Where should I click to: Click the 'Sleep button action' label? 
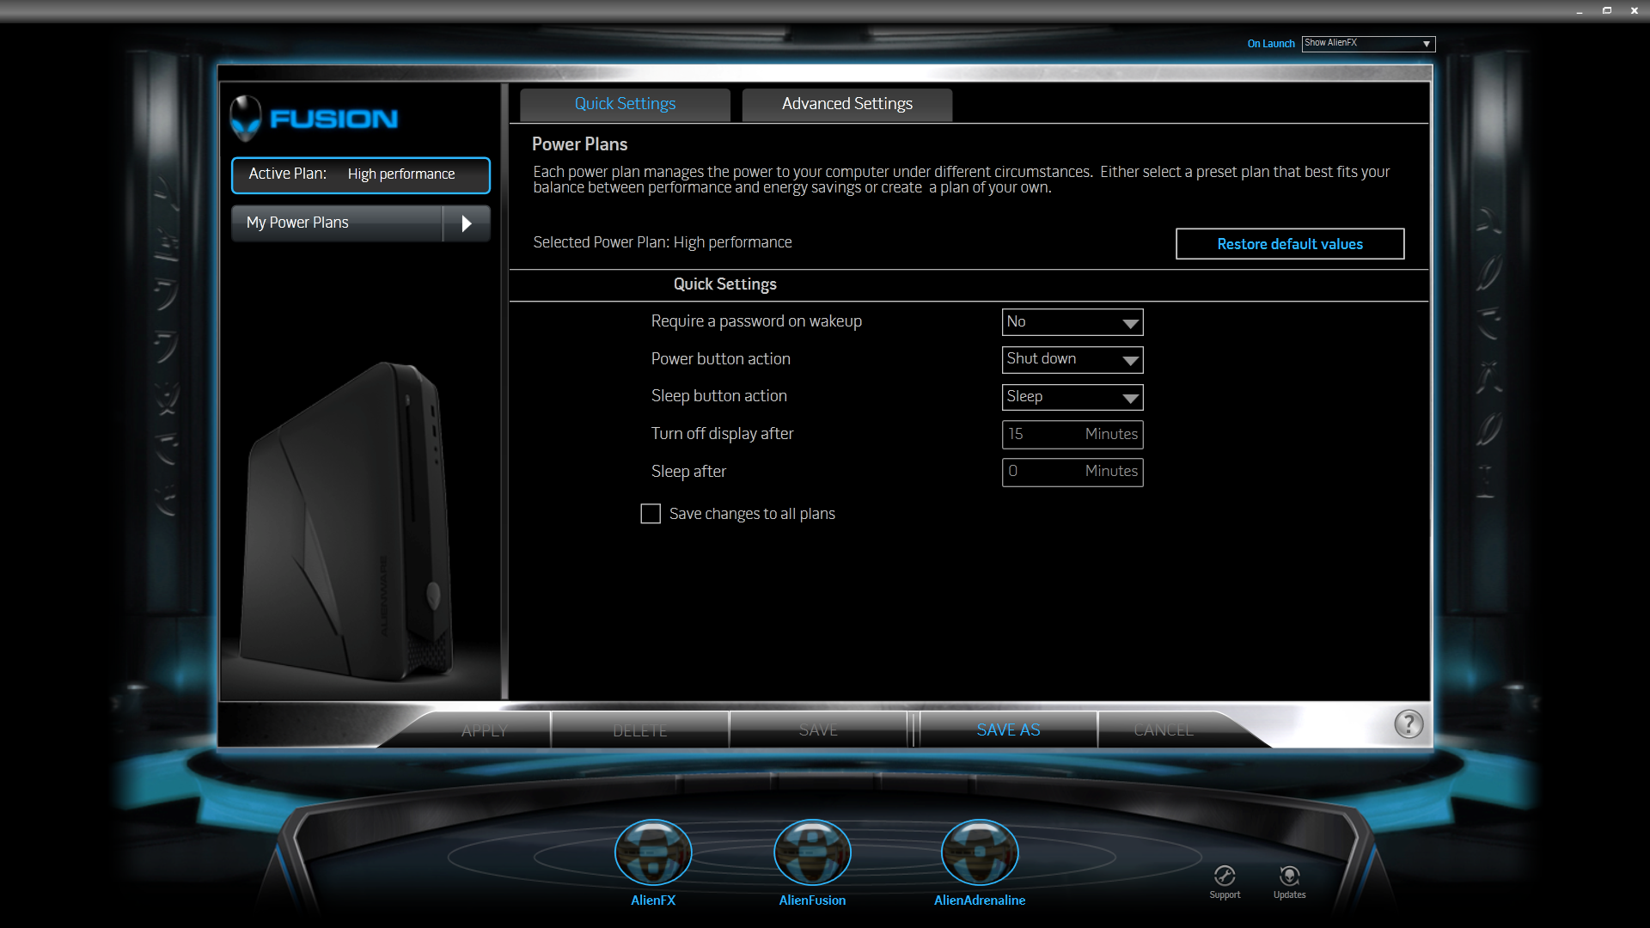tap(718, 396)
